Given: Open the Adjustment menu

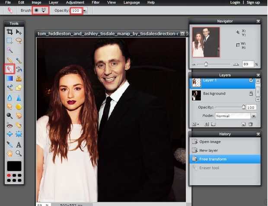Looking at the screenshot, I should coord(75,3).
